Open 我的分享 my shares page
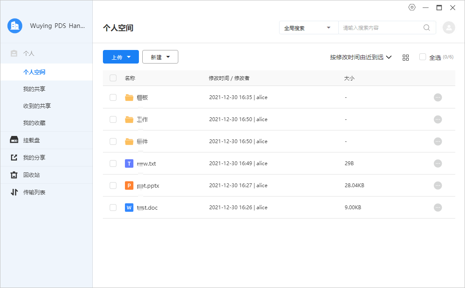Image resolution: width=465 pixels, height=288 pixels. click(x=34, y=158)
